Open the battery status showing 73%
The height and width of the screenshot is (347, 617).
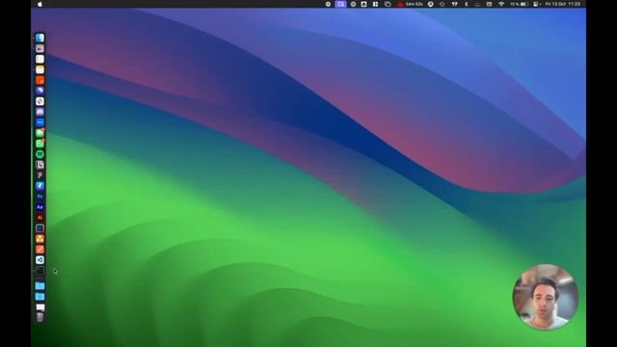point(520,4)
